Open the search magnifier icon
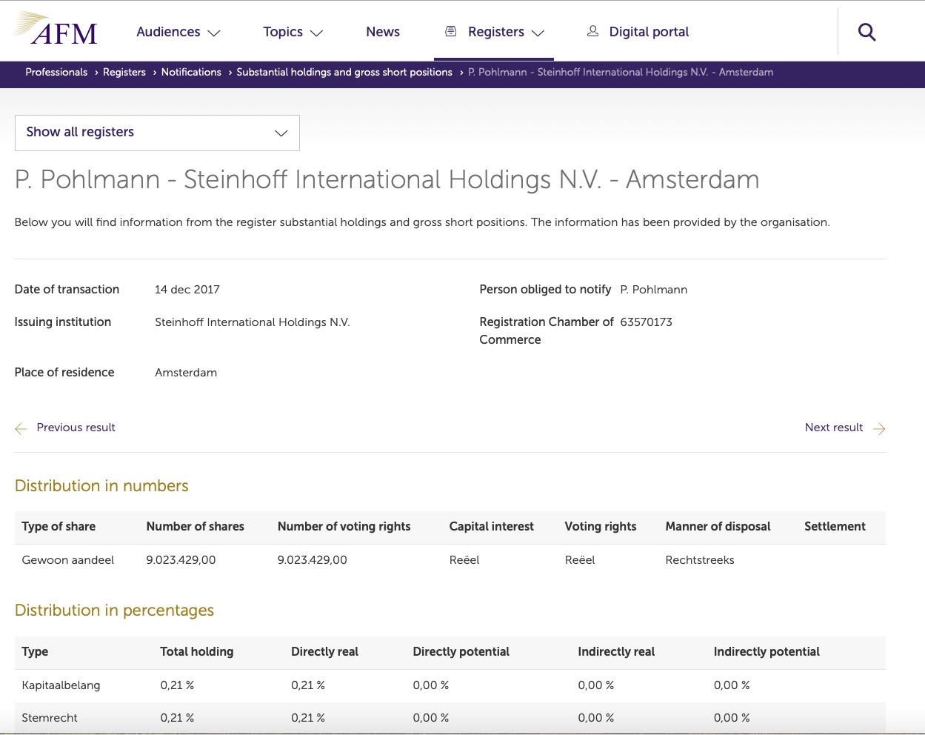 (x=866, y=32)
